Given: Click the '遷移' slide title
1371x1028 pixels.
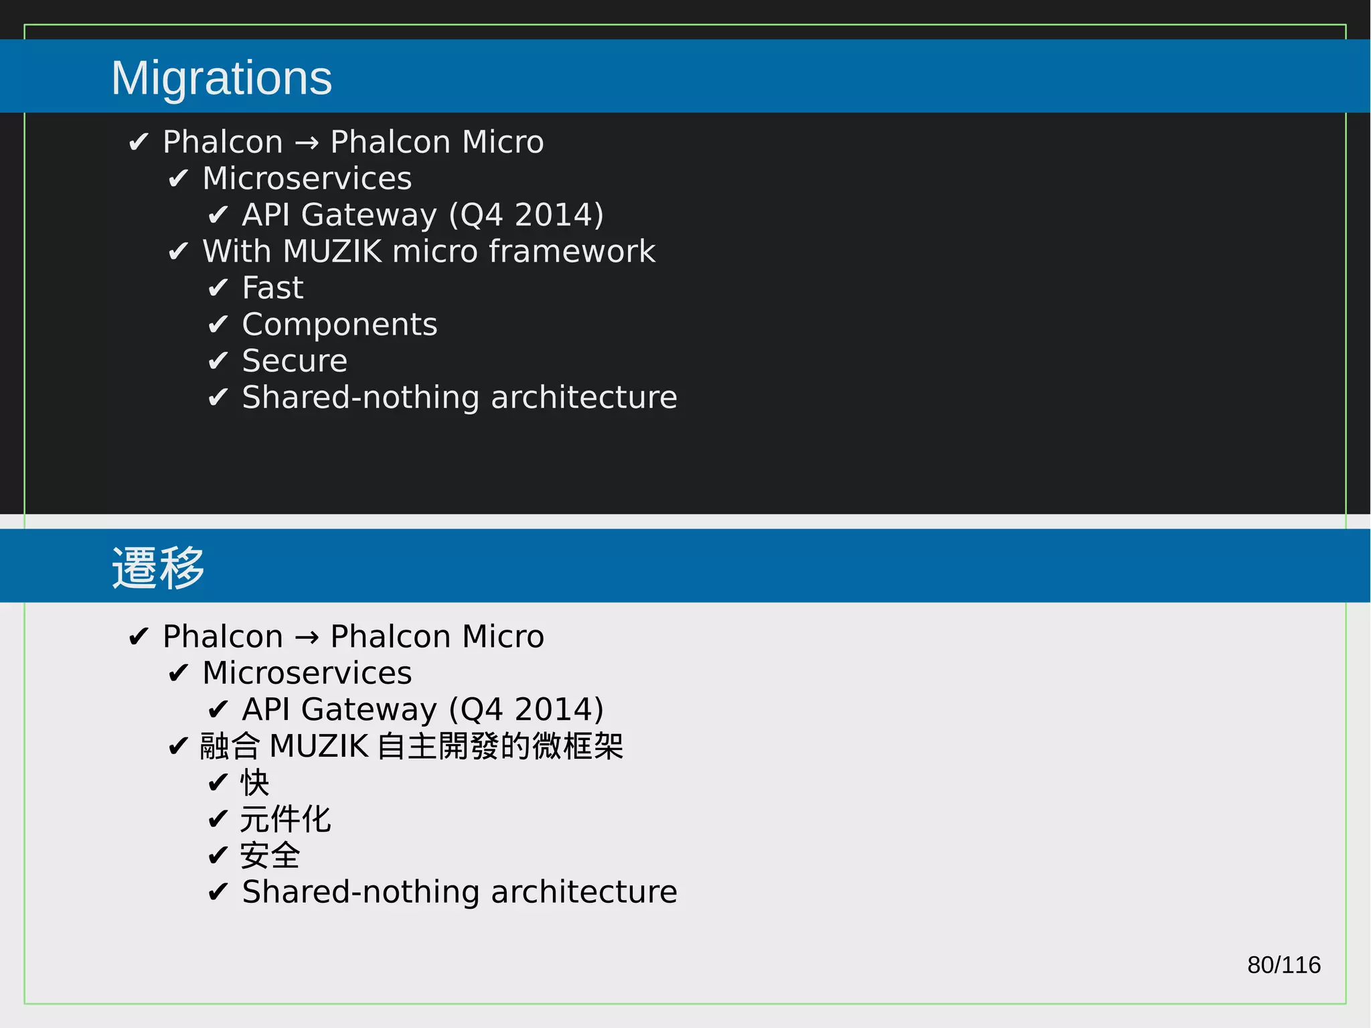Looking at the screenshot, I should pyautogui.click(x=158, y=568).
